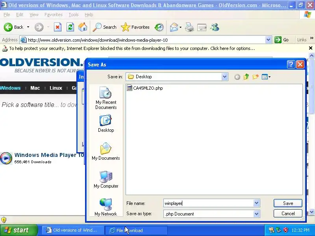Open the Save in Desktop dropdown

pyautogui.click(x=224, y=77)
